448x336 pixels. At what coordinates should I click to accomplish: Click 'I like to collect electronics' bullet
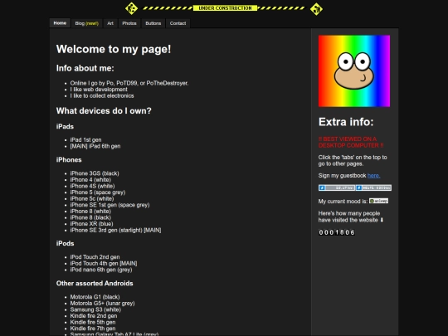click(102, 95)
